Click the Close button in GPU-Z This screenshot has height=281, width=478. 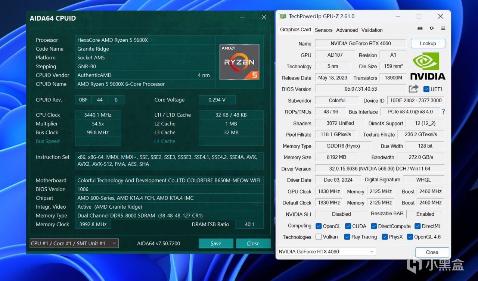pos(432,252)
